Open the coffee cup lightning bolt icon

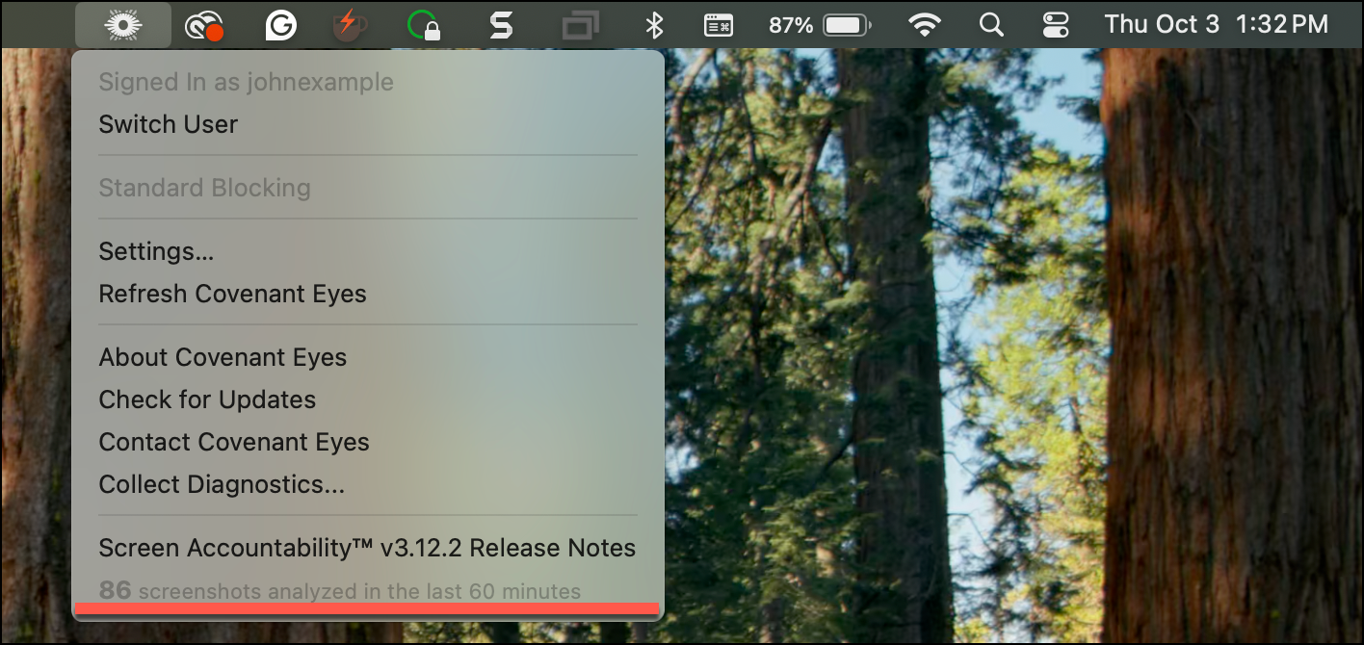point(348,25)
